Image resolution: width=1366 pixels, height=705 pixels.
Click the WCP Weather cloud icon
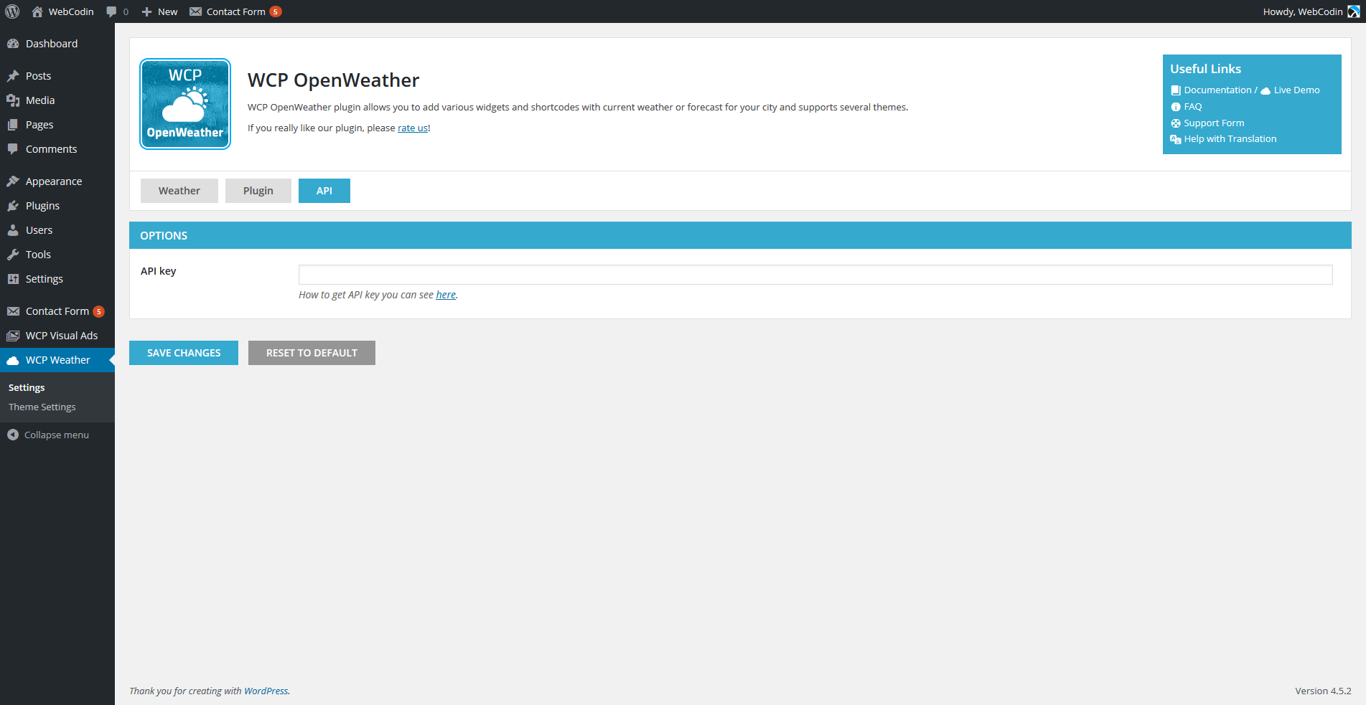(13, 360)
